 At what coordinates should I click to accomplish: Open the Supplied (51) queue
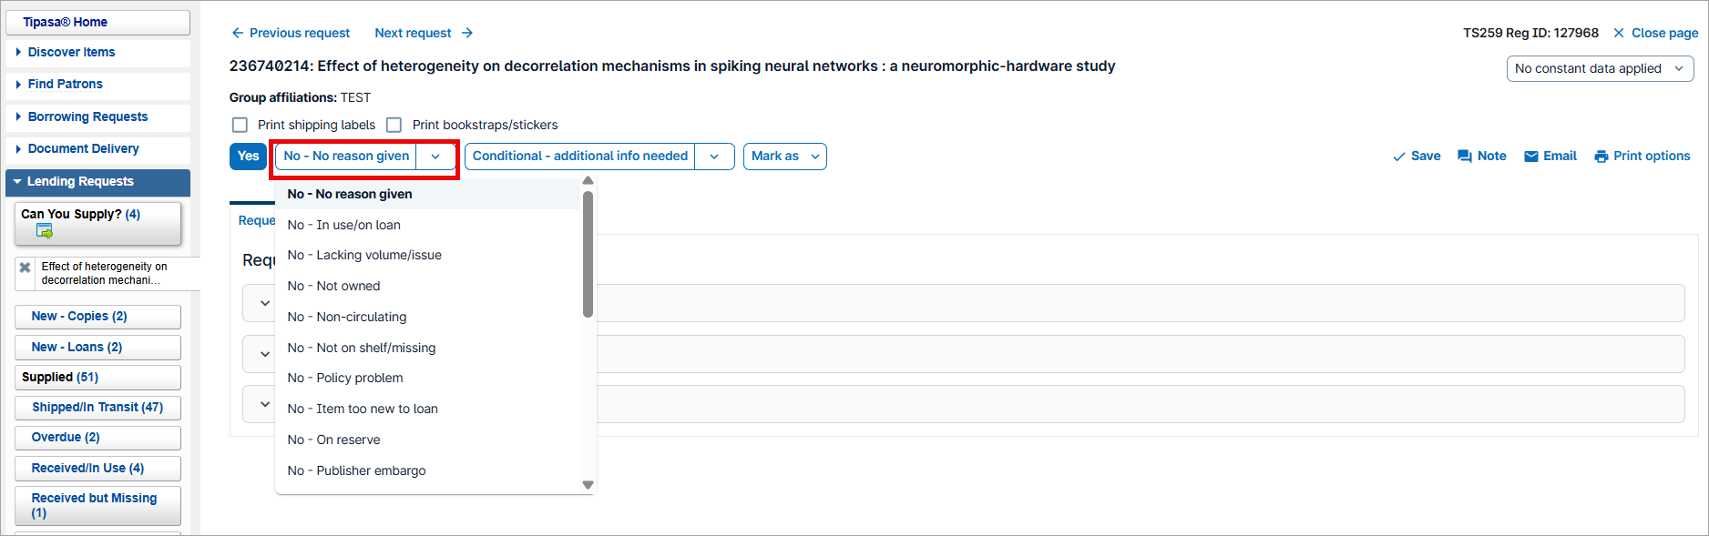coord(97,378)
